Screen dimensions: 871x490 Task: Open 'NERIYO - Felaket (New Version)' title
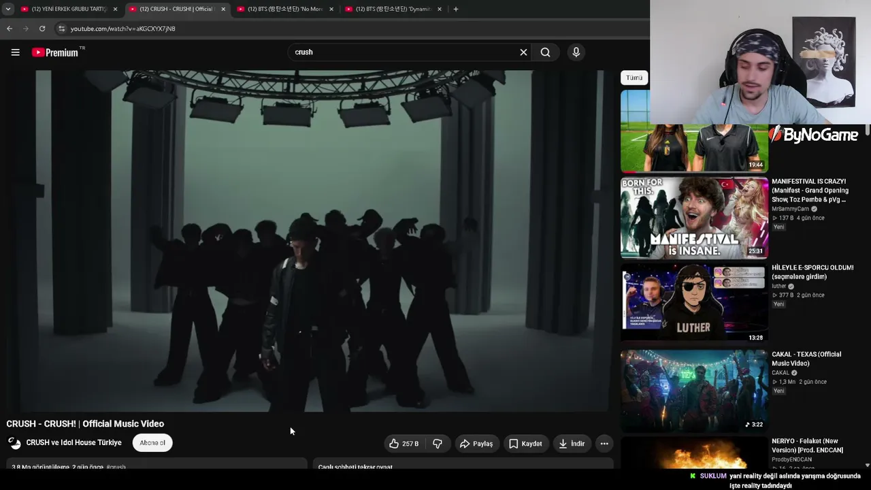pyautogui.click(x=807, y=446)
